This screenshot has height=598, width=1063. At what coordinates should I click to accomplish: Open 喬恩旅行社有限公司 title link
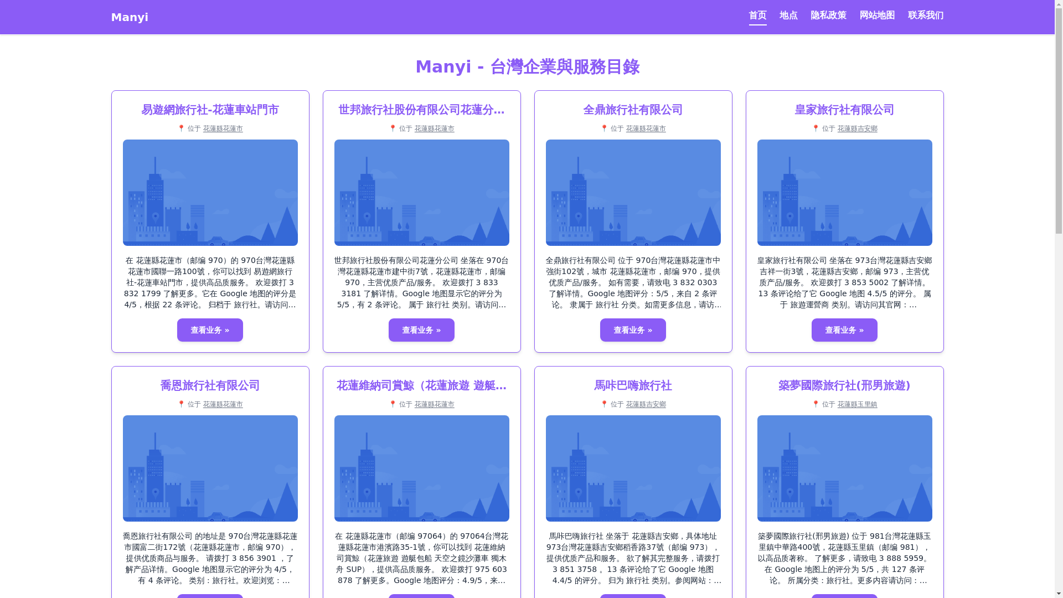pyautogui.click(x=210, y=385)
